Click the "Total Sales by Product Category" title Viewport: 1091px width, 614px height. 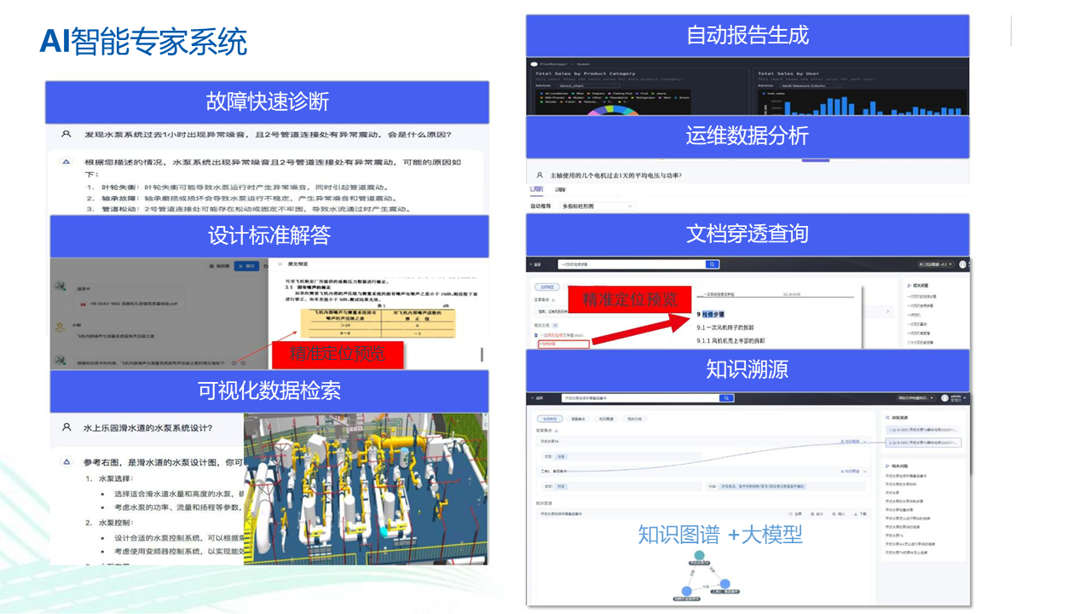[x=586, y=73]
